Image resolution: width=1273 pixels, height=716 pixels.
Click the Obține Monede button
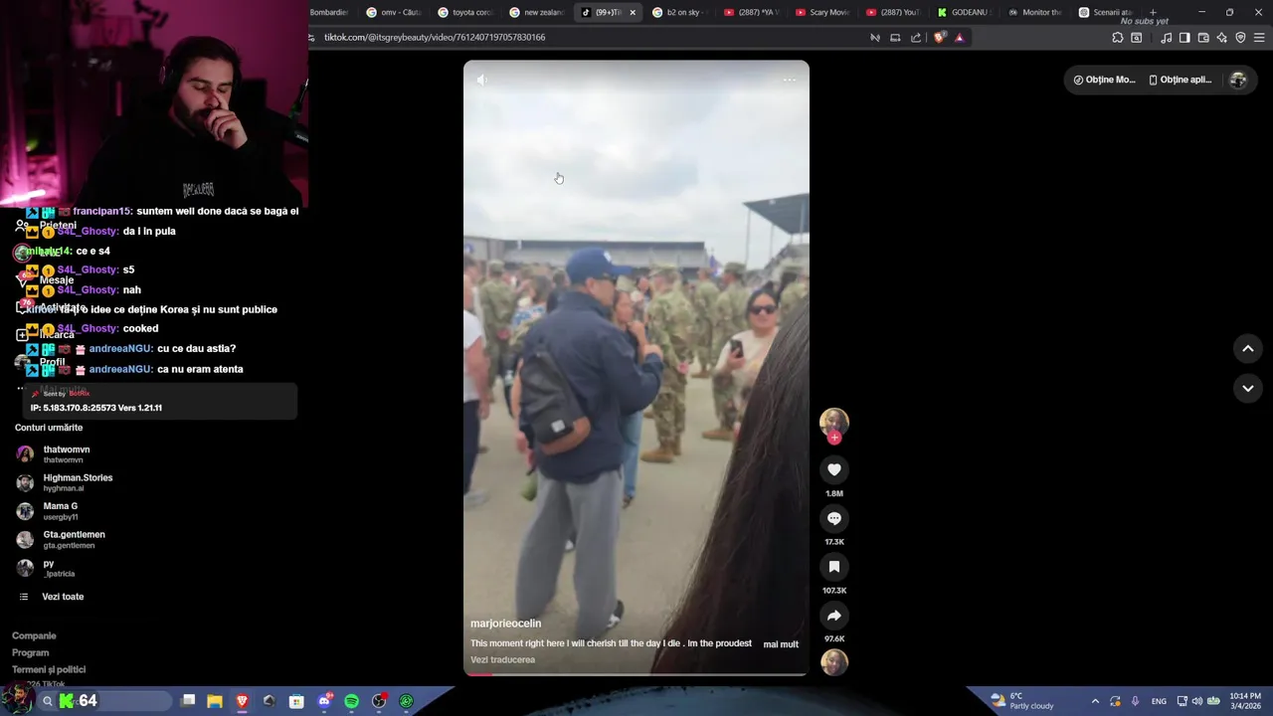pyautogui.click(x=1103, y=80)
